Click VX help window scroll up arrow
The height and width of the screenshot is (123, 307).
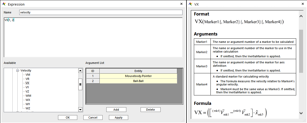pyautogui.click(x=301, y=16)
